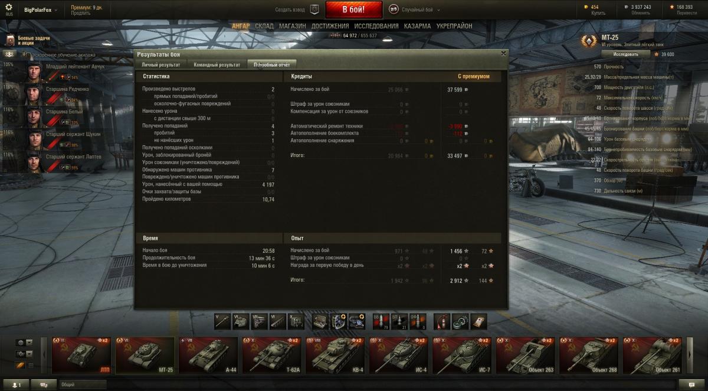Screen dimensions: 708x391
Task: Open the contacts list icon
Action: [17, 385]
